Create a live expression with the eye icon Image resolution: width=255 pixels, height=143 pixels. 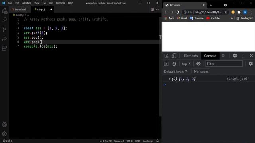pyautogui.click(x=198, y=64)
